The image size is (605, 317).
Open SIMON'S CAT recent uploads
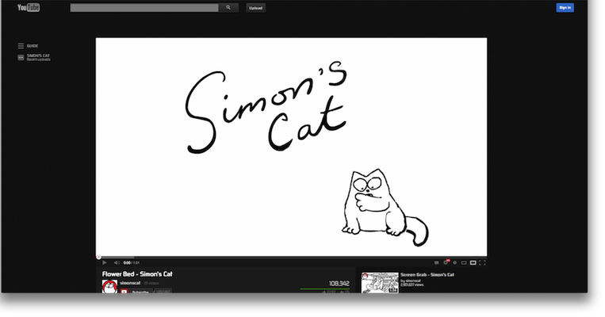39,58
